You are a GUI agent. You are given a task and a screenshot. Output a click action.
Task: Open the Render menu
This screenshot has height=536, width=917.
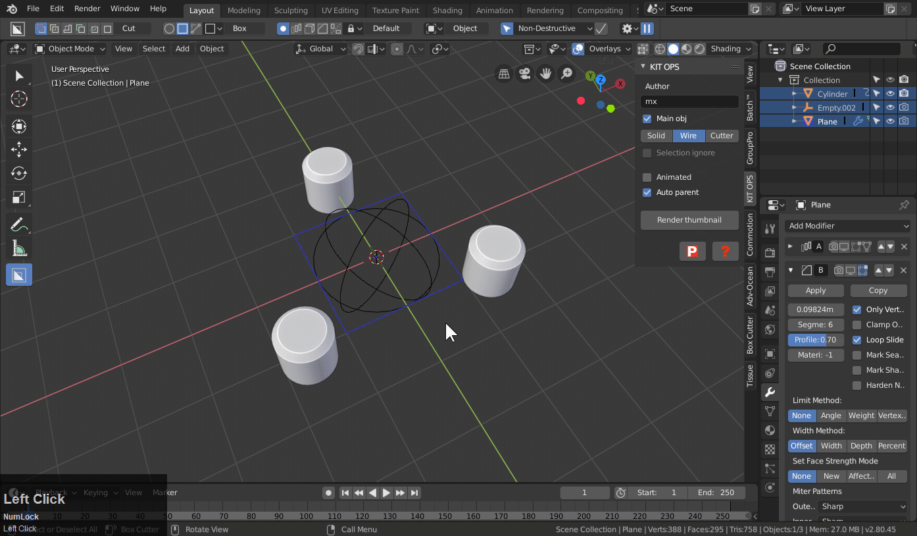pyautogui.click(x=87, y=9)
